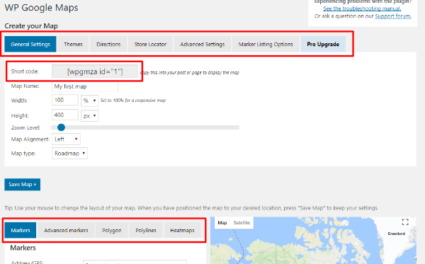The width and height of the screenshot is (425, 264).
Task: Click the Zoom Level slider handle
Action: point(61,127)
